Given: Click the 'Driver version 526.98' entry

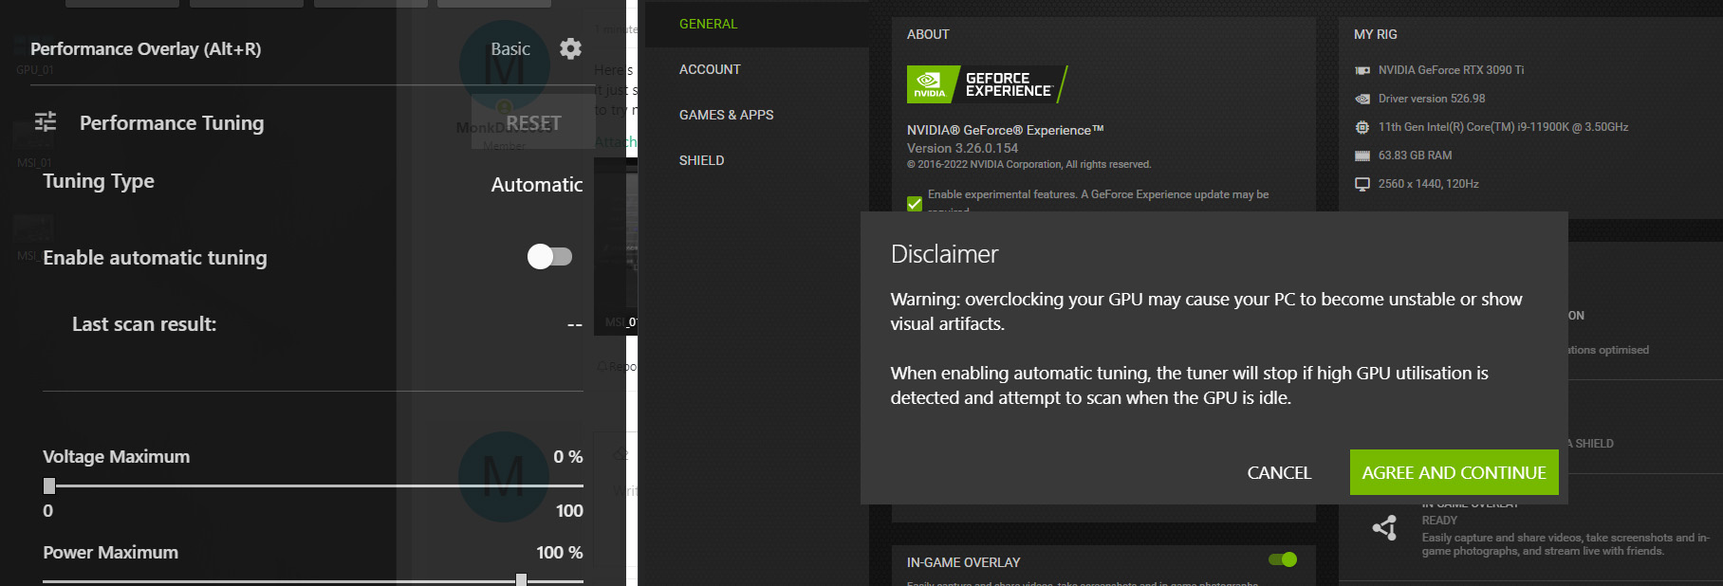Looking at the screenshot, I should coord(1432,99).
